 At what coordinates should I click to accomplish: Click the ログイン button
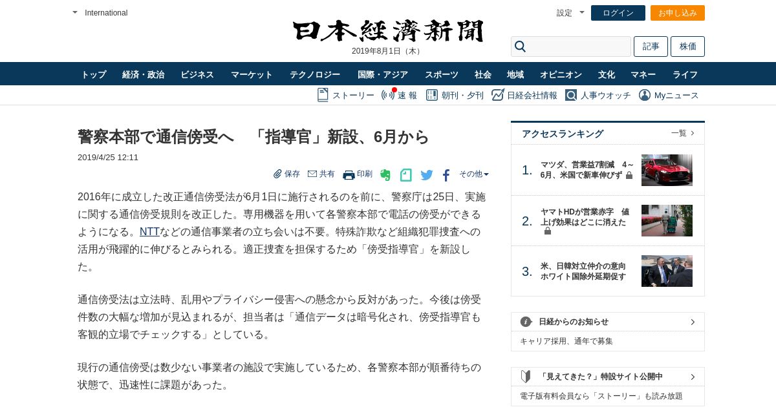pyautogui.click(x=618, y=13)
